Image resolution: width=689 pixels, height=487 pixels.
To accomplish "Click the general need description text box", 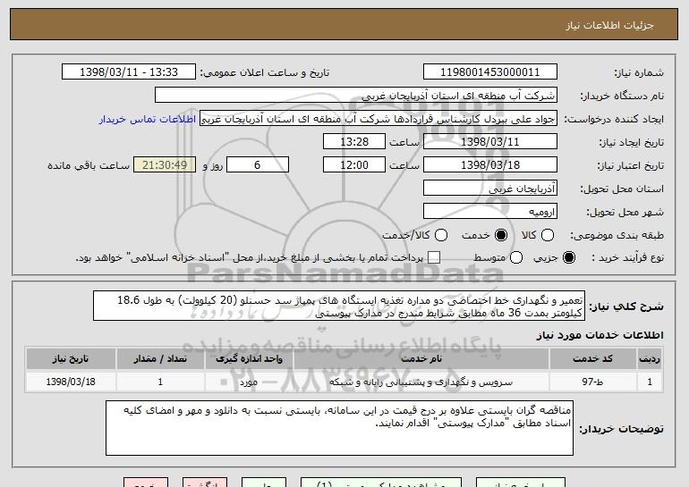I will (x=339, y=306).
